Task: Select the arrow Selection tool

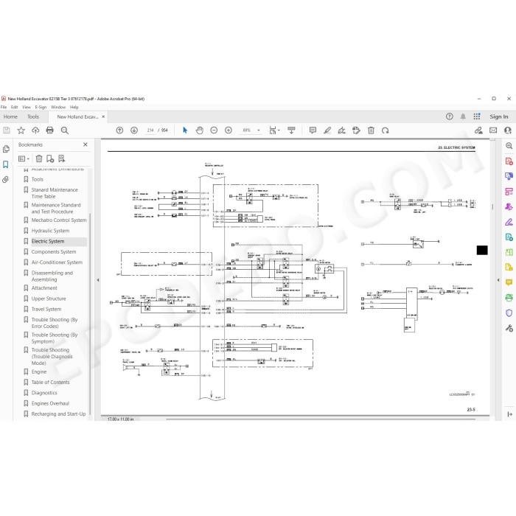Action: coord(185,130)
